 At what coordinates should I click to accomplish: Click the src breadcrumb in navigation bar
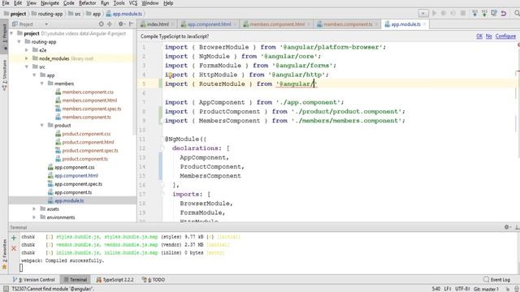click(75, 14)
